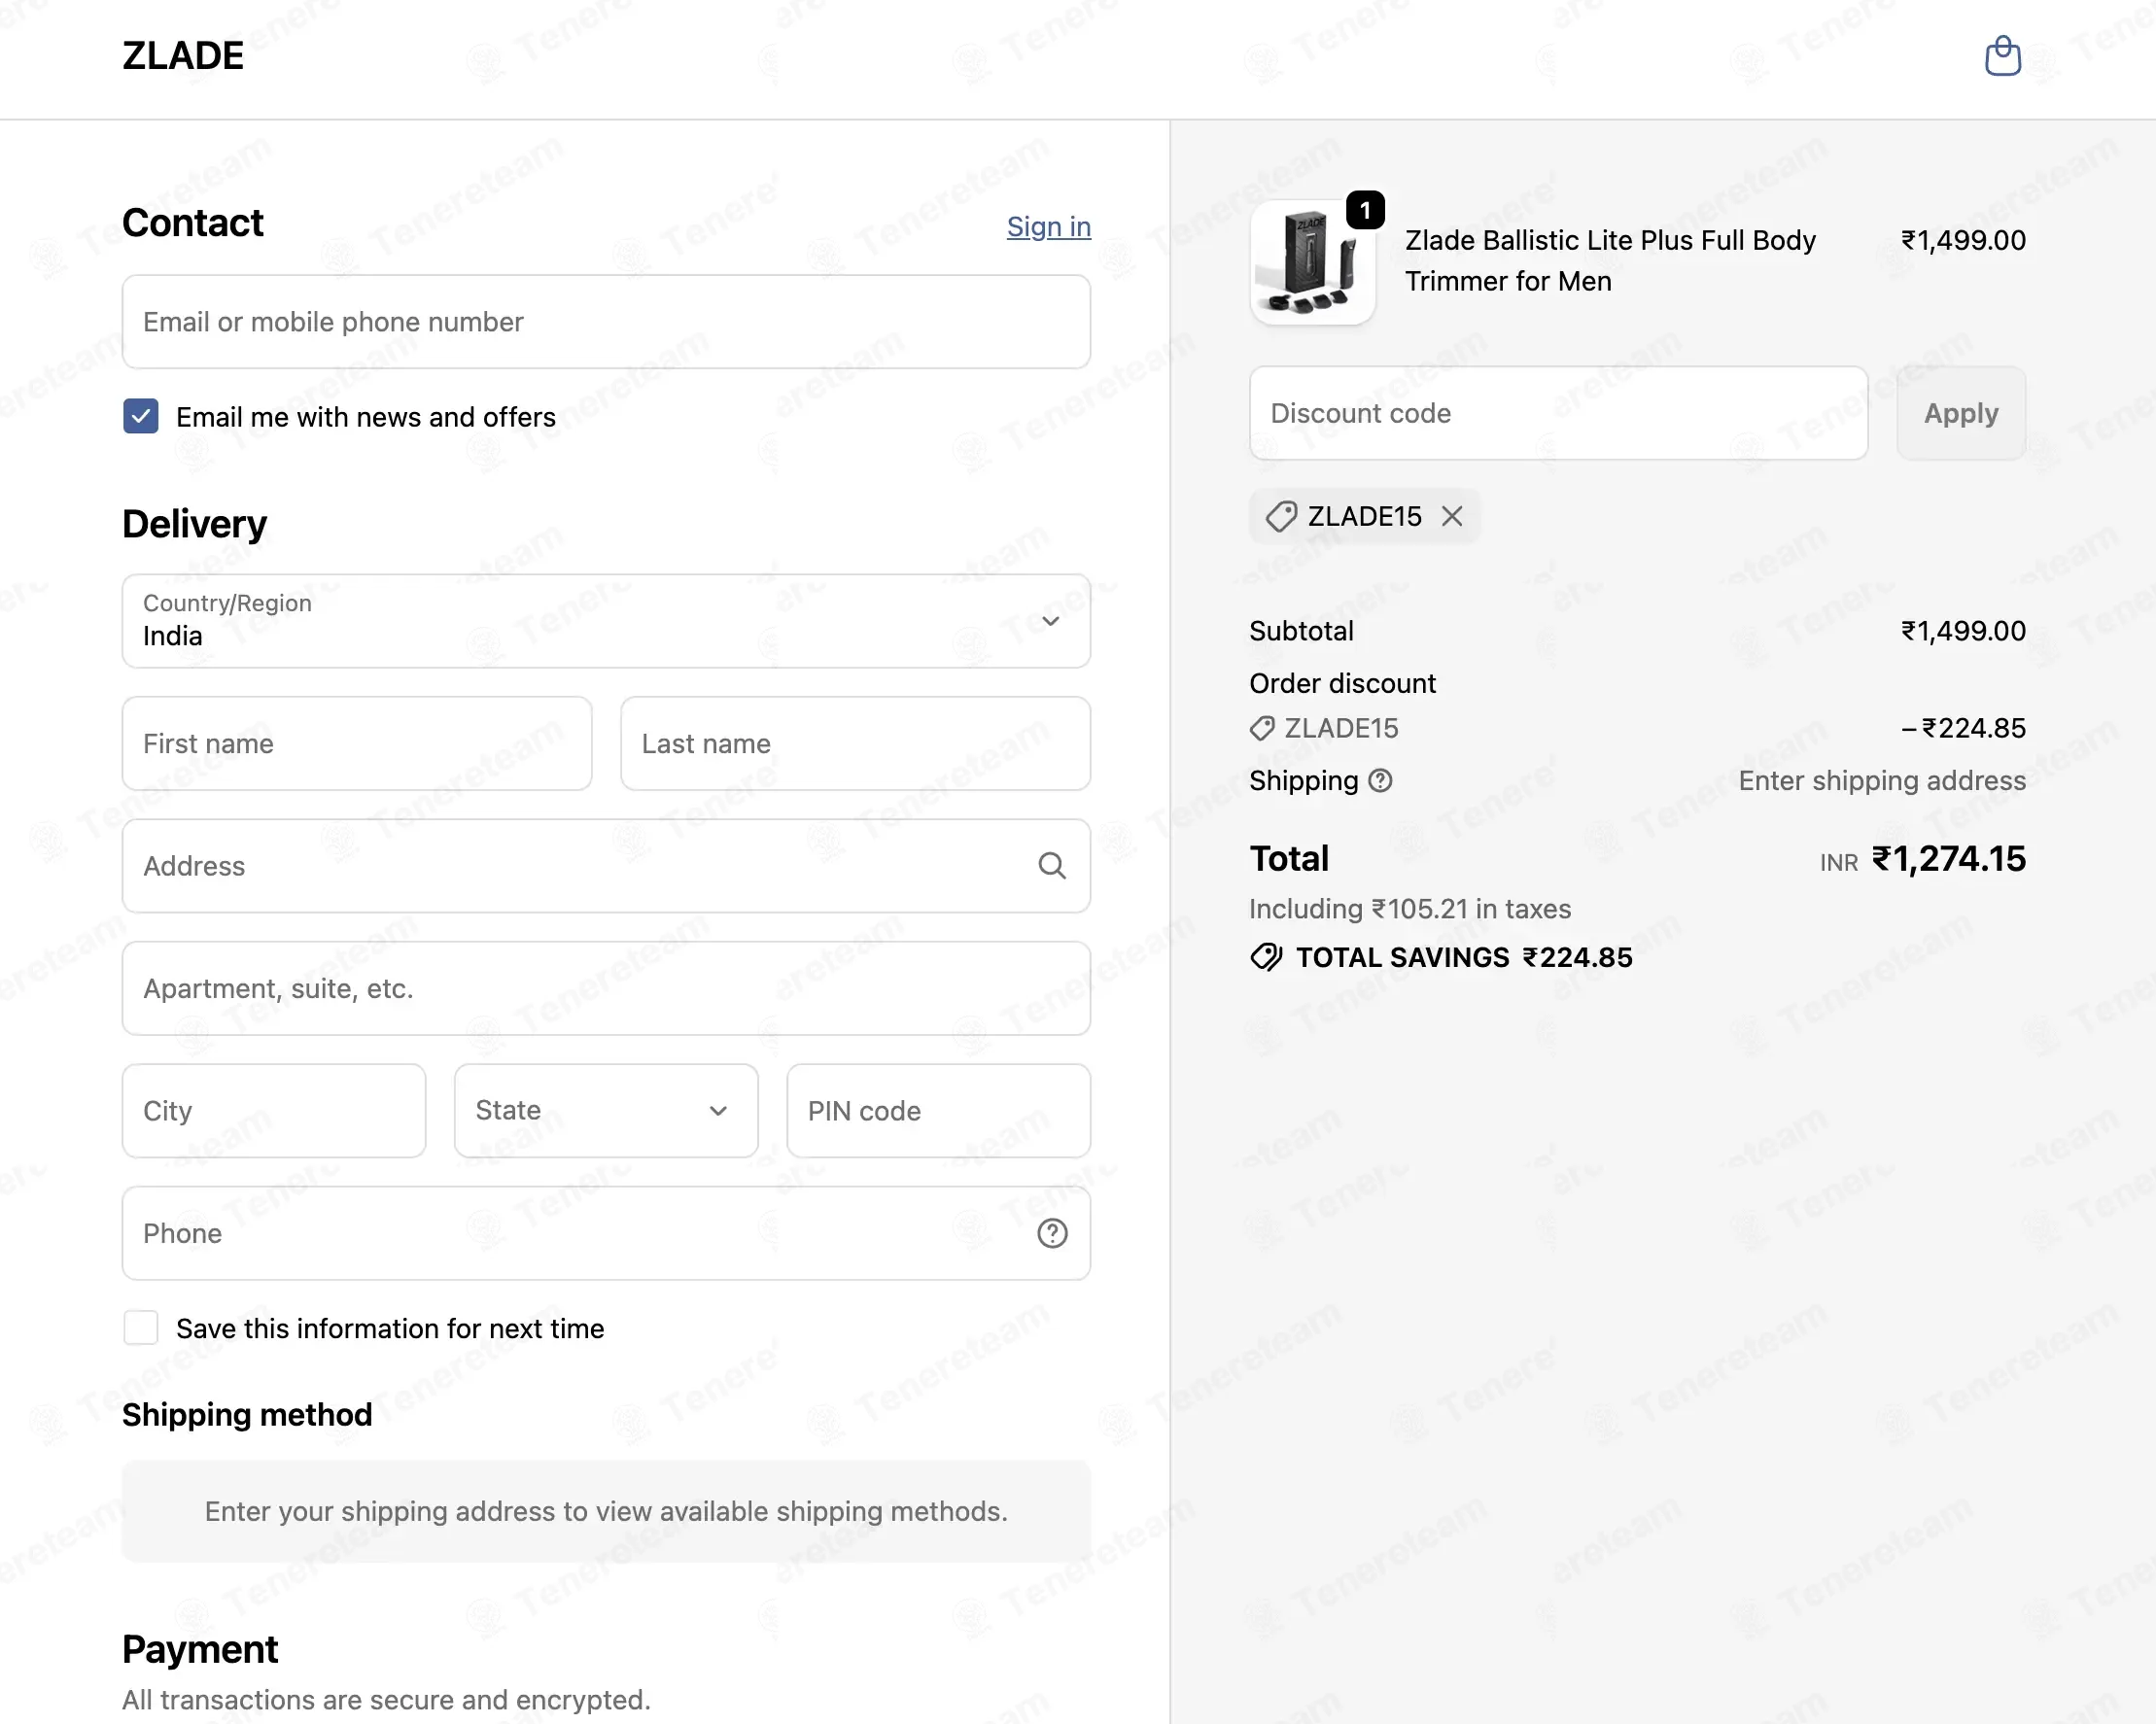Click the item quantity badge on the trimmer
This screenshot has height=1724, width=2156.
coord(1365,210)
